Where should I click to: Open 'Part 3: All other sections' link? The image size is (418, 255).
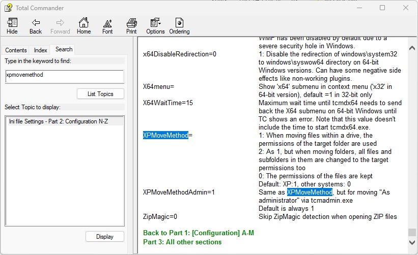pyautogui.click(x=182, y=242)
